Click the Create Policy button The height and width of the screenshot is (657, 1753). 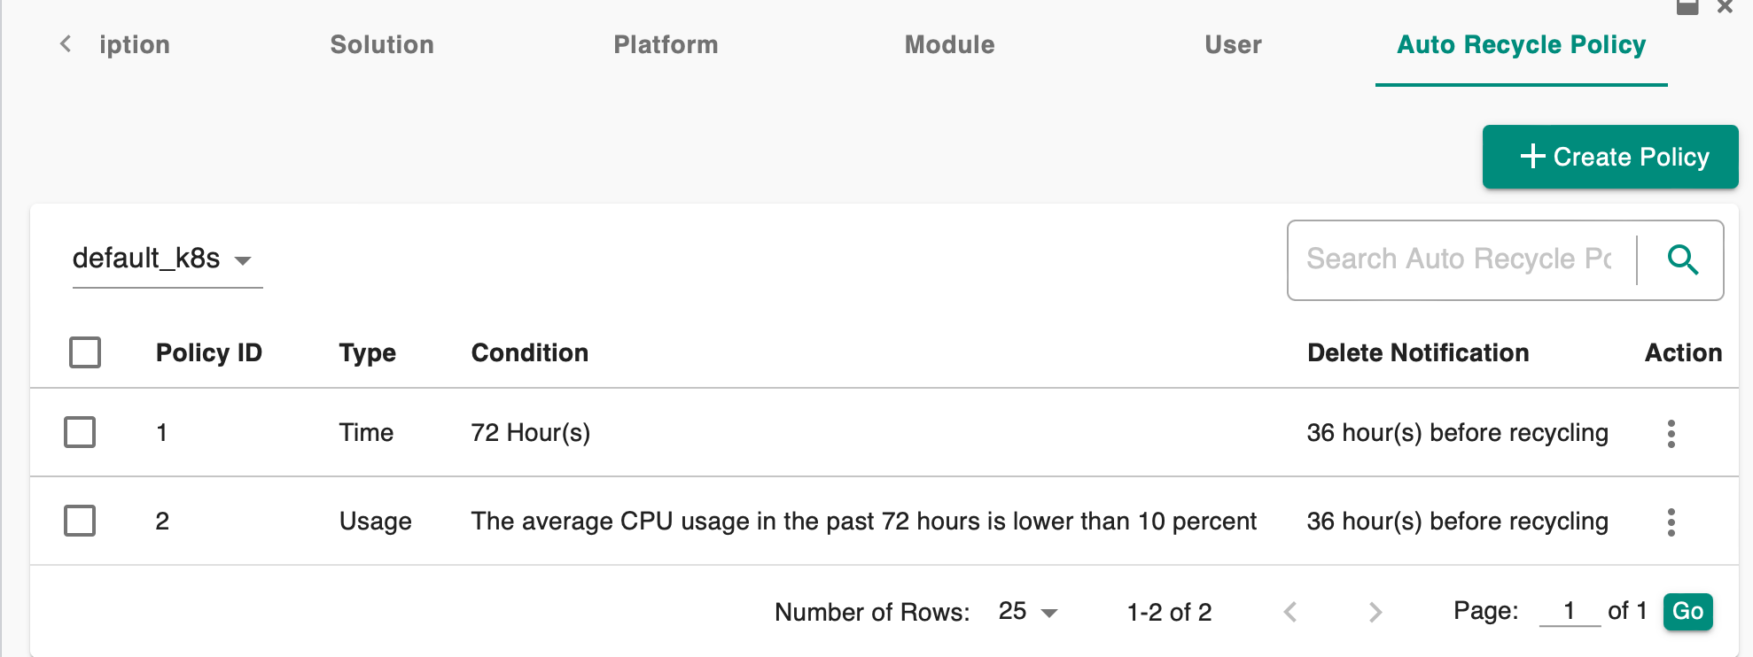click(1610, 157)
